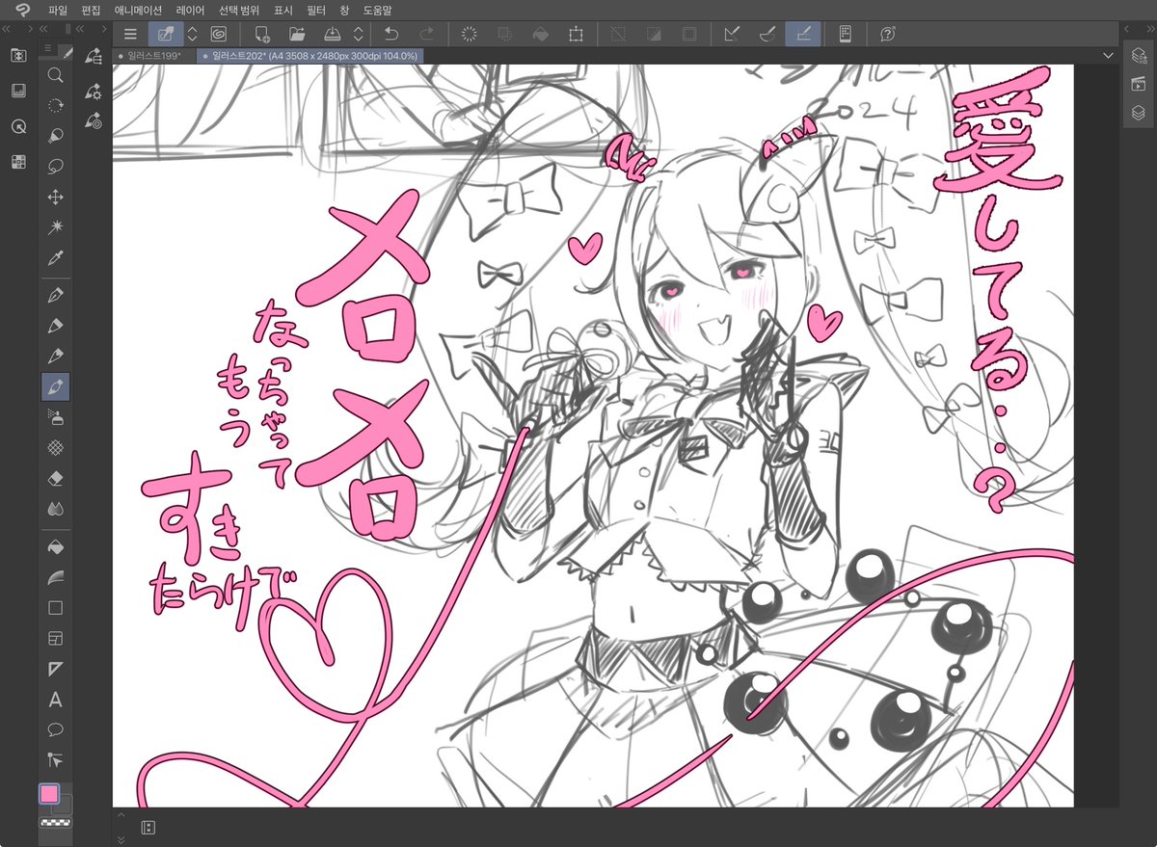Image resolution: width=1157 pixels, height=847 pixels.
Task: Open the 레이어 menu
Action: [190, 9]
